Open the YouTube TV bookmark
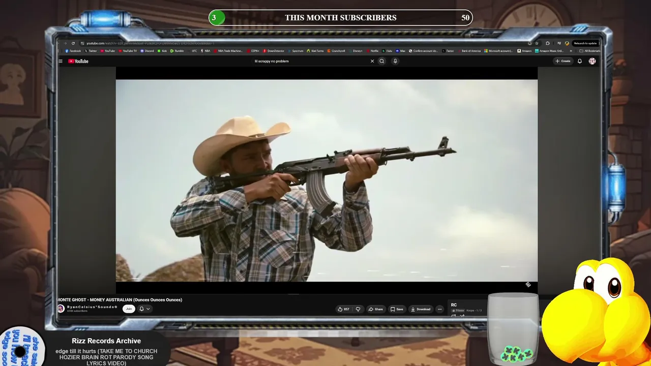This screenshot has width=651, height=366. coord(128,51)
